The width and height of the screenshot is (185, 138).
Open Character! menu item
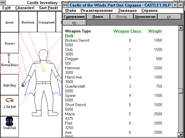[x=25, y=8]
